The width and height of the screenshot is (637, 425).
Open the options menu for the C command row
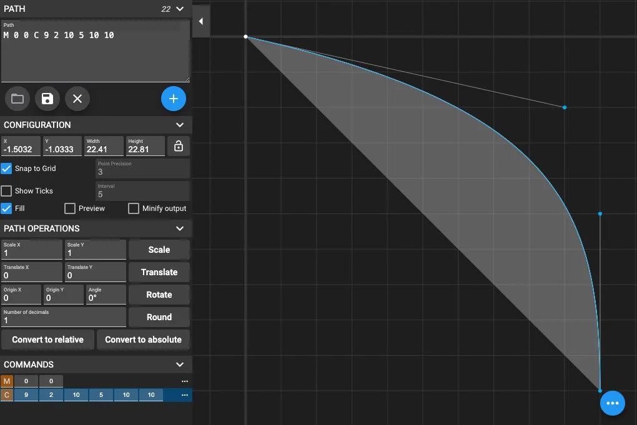click(x=184, y=394)
